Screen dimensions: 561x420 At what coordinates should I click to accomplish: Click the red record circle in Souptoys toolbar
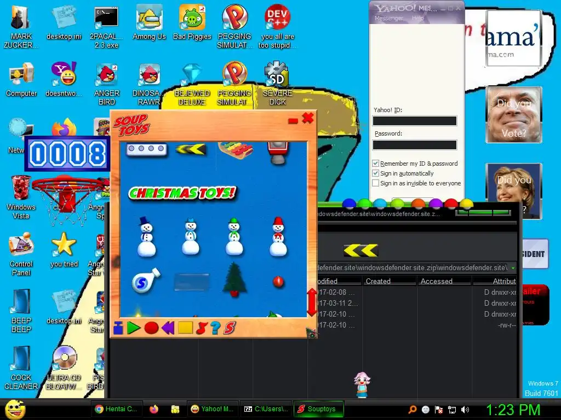[x=151, y=328]
